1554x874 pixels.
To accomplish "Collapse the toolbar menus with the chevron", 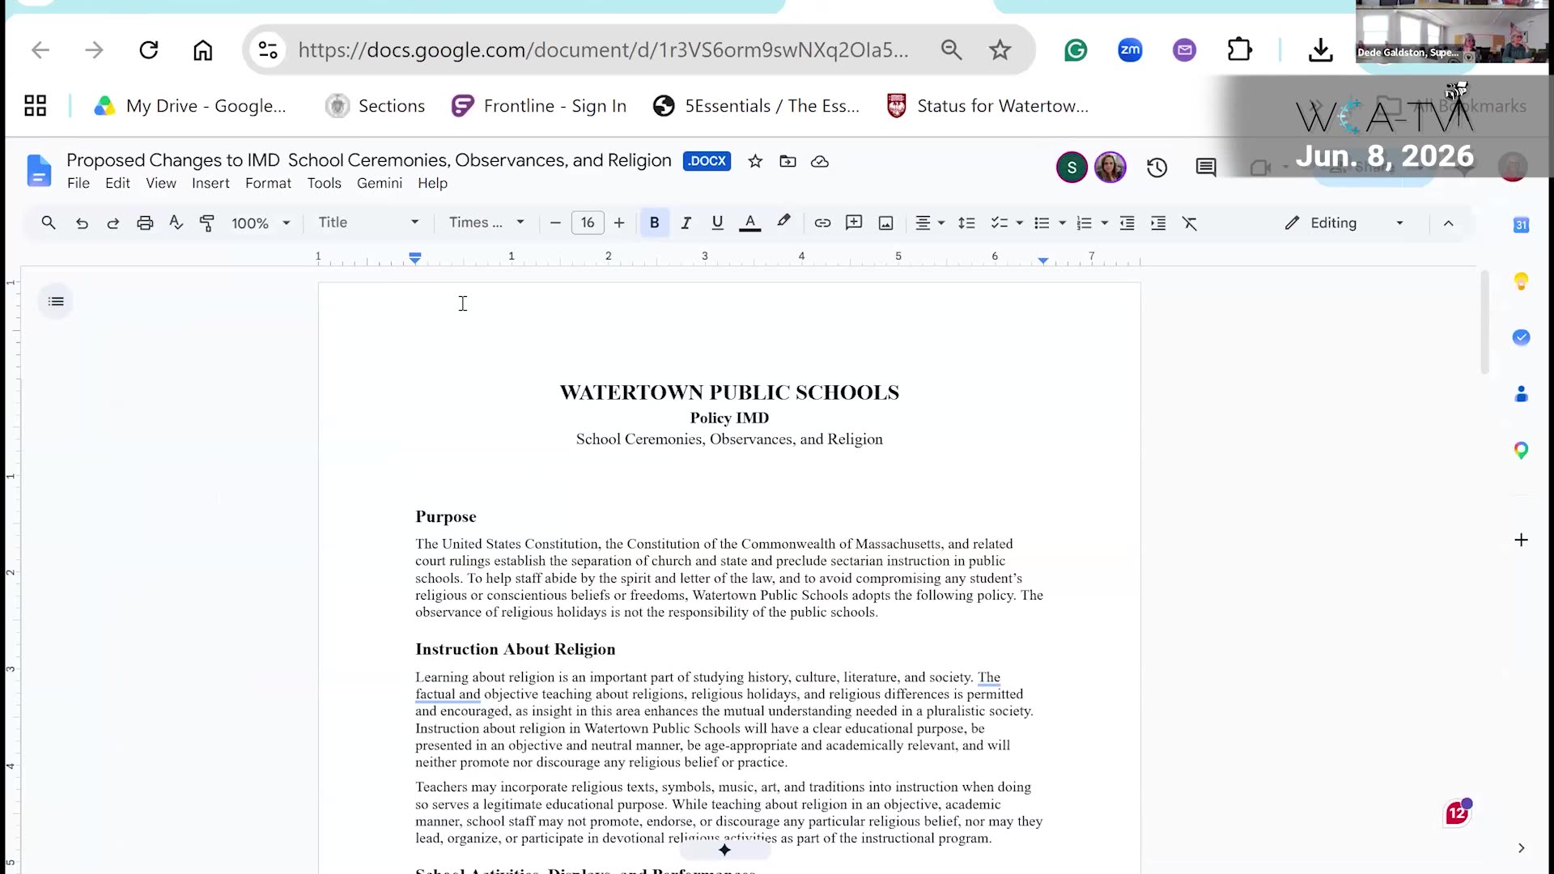I will tap(1449, 223).
